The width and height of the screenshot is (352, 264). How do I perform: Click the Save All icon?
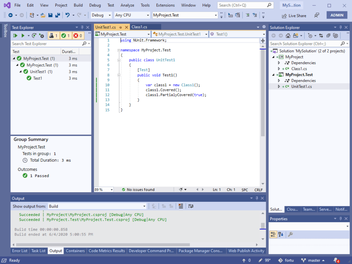(57, 15)
